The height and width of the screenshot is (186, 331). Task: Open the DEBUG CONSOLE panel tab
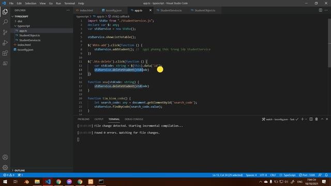pos(134,119)
